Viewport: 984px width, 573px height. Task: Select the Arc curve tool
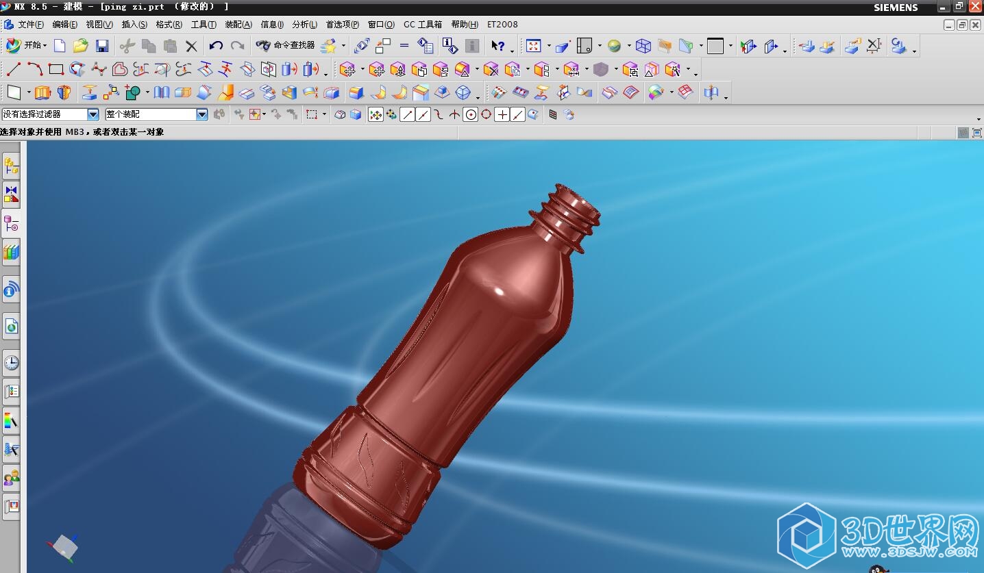click(x=35, y=69)
